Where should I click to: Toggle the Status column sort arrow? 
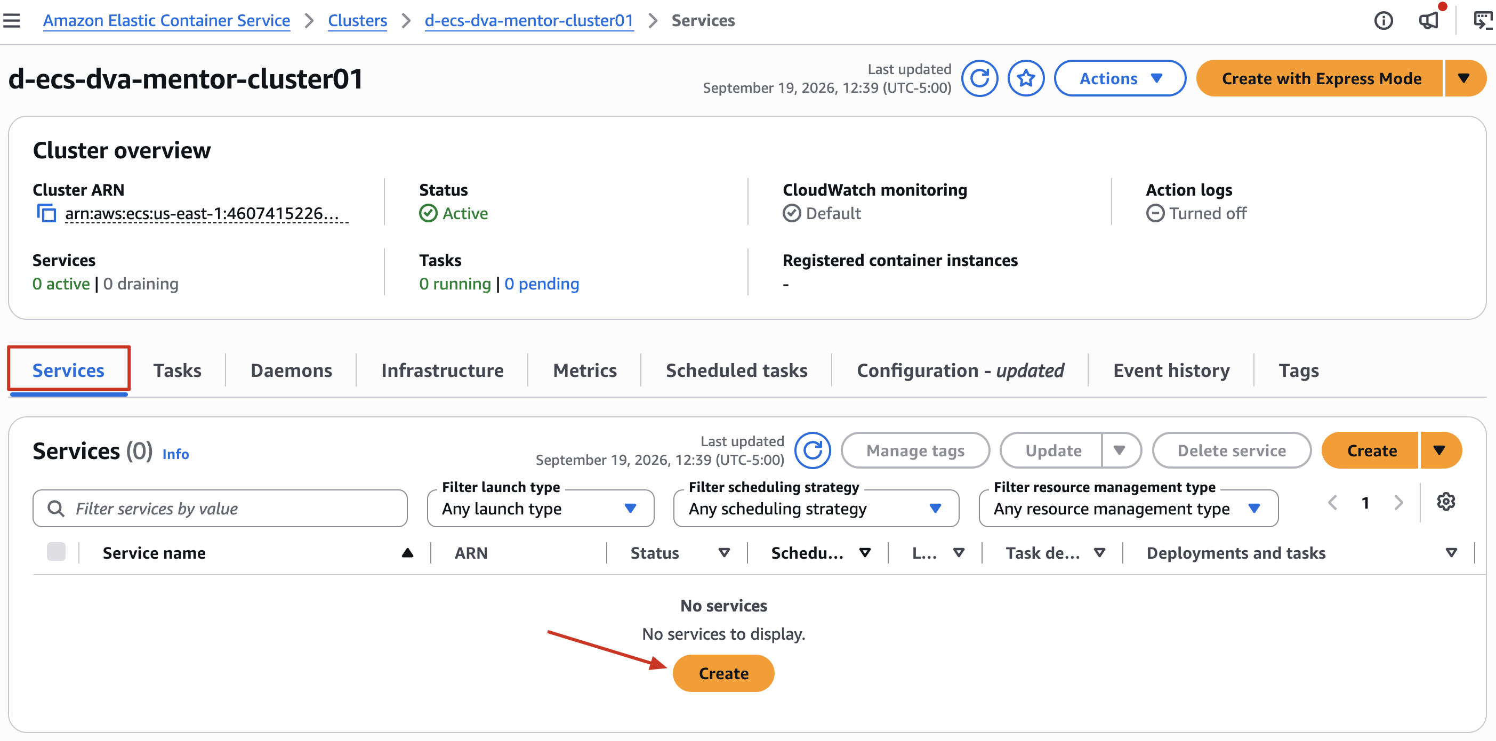pyautogui.click(x=723, y=553)
